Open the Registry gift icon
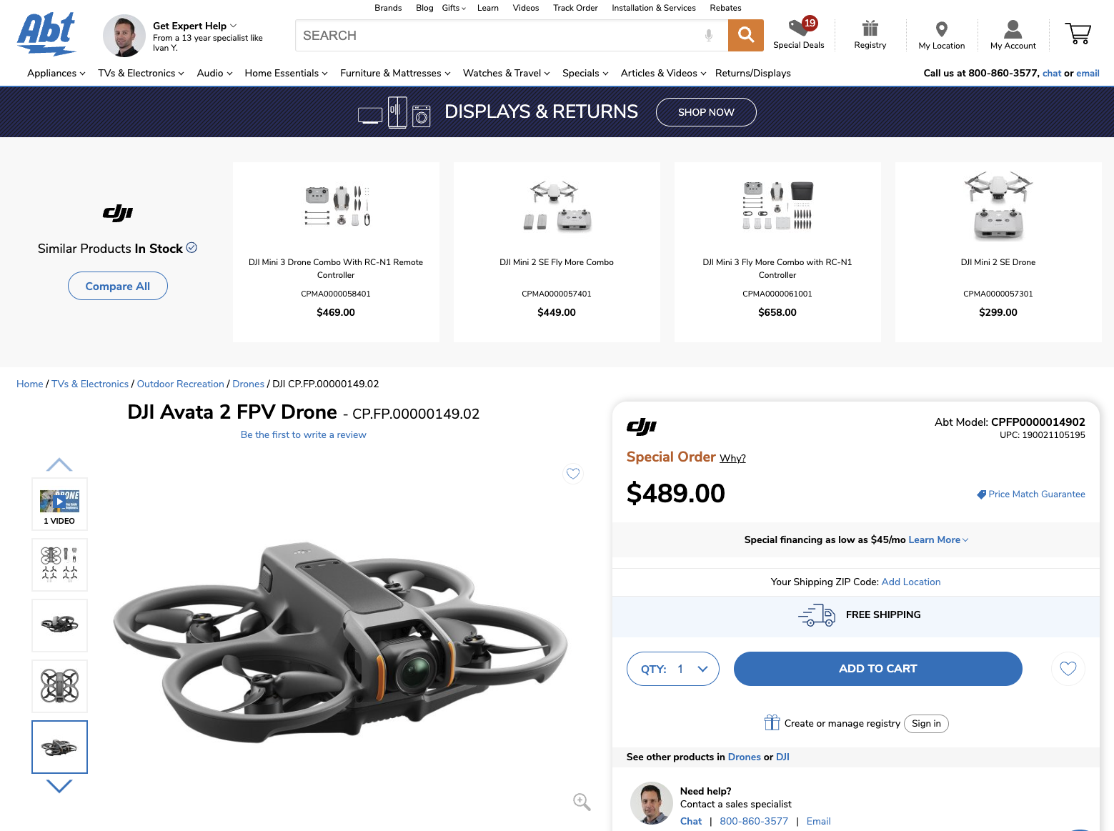Viewport: 1114px width, 831px height. tap(870, 29)
